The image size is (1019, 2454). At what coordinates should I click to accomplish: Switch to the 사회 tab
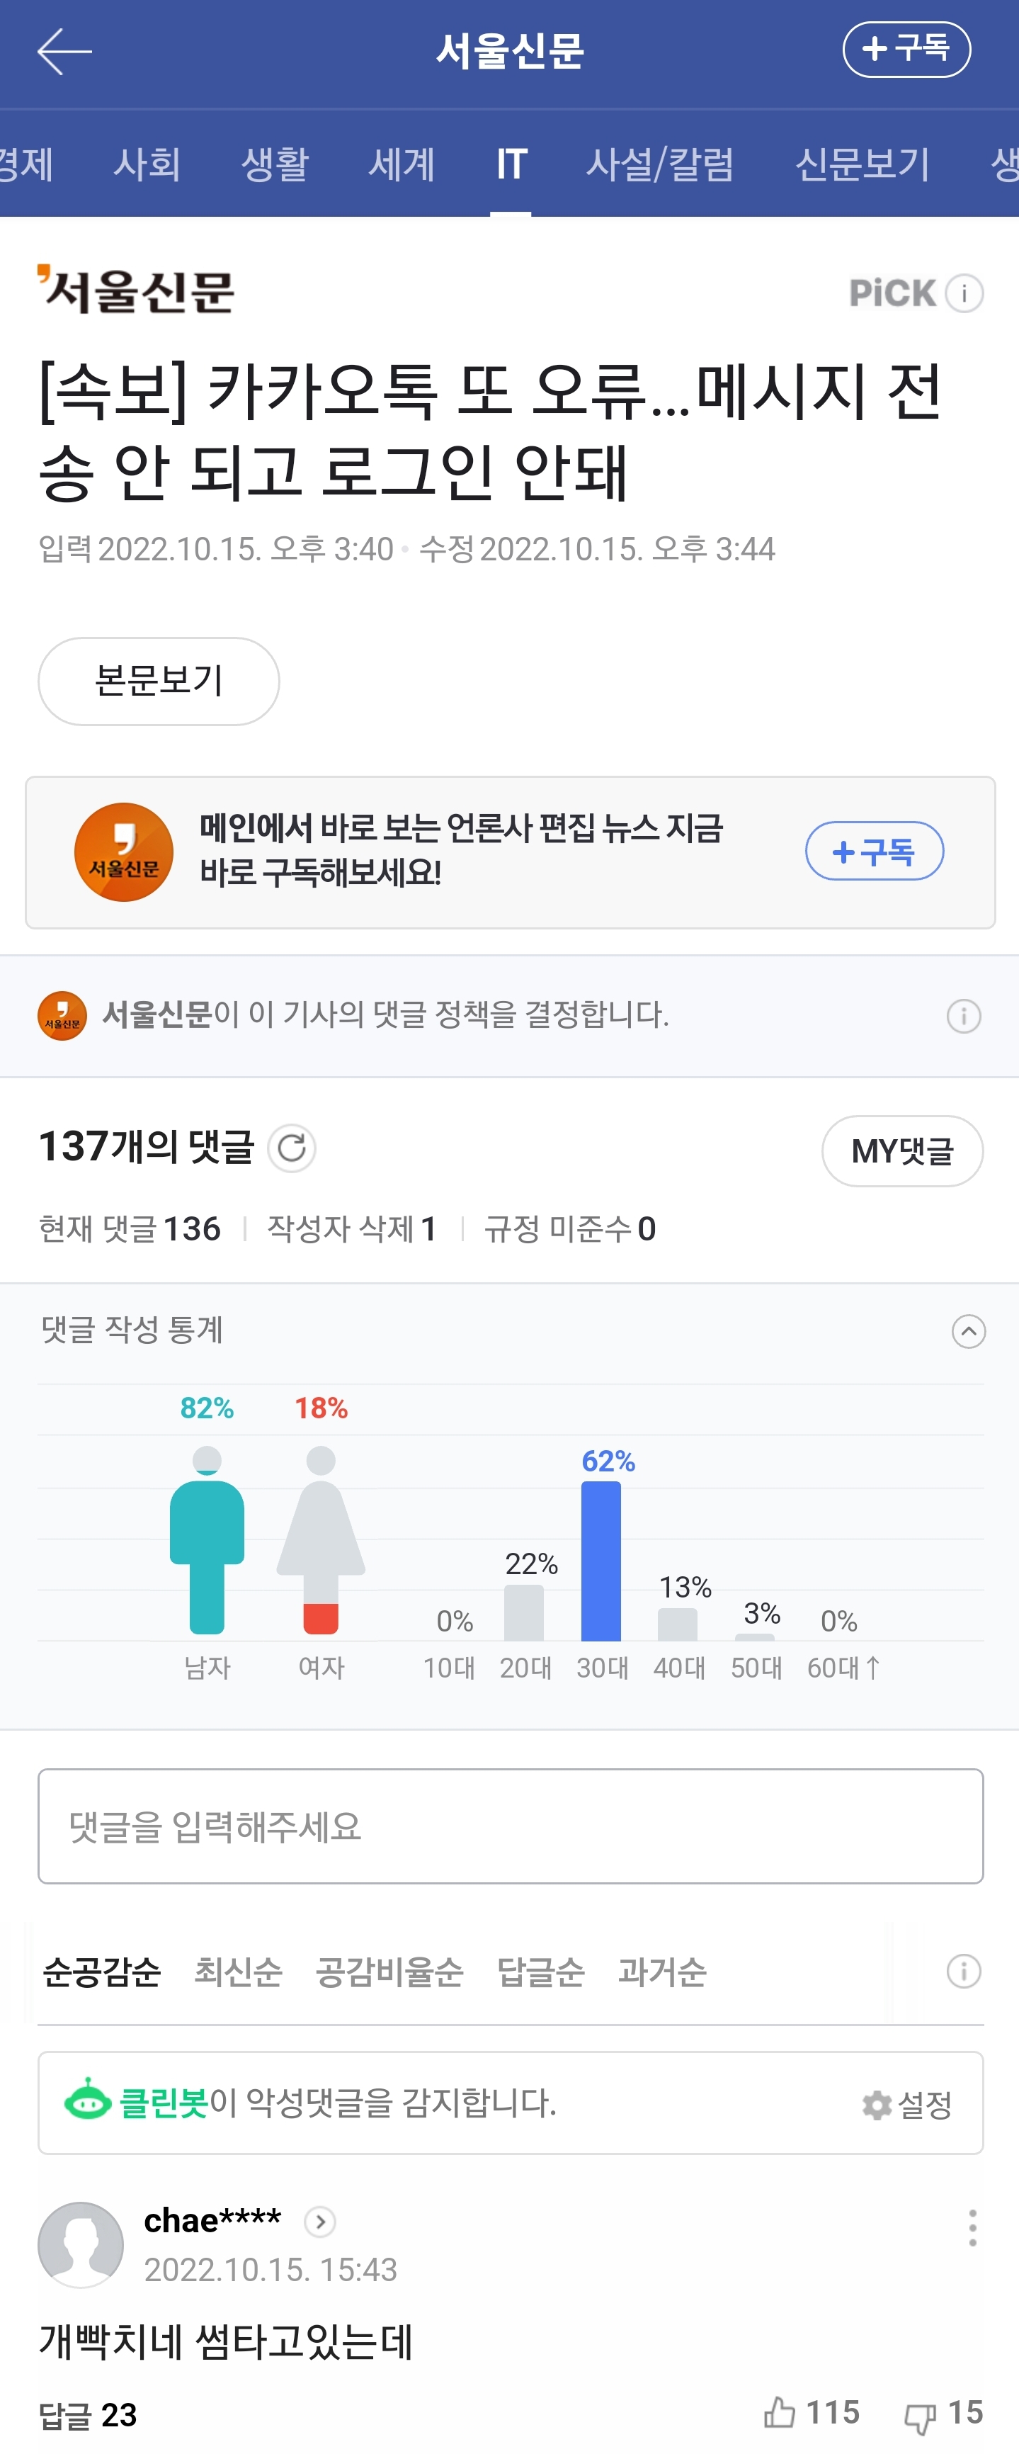[147, 164]
